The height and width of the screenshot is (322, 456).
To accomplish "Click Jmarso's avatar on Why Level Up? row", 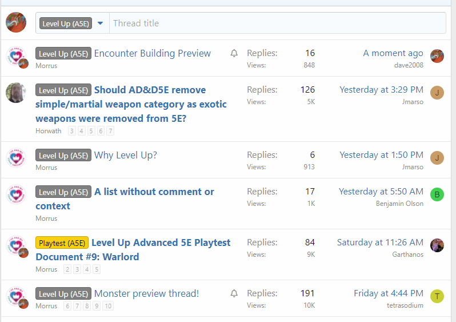I will [x=437, y=158].
